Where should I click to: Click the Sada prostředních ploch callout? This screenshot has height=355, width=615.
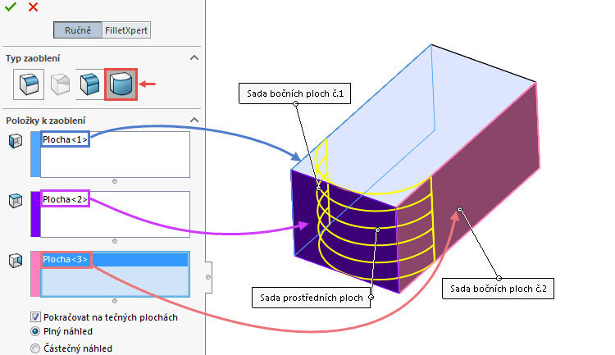tap(311, 298)
